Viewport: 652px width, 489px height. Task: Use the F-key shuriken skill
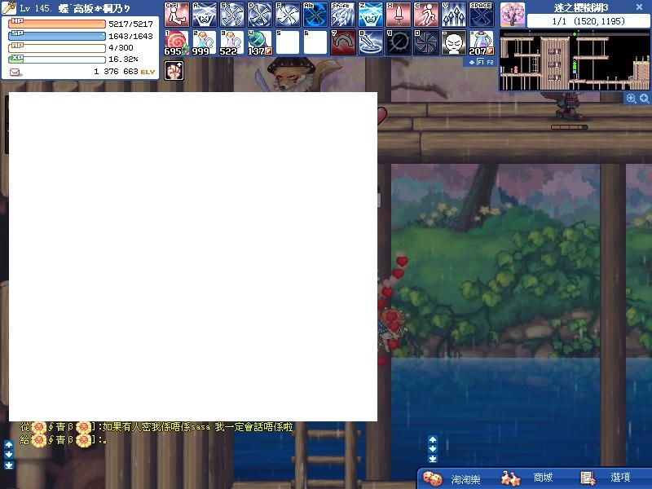click(x=288, y=15)
